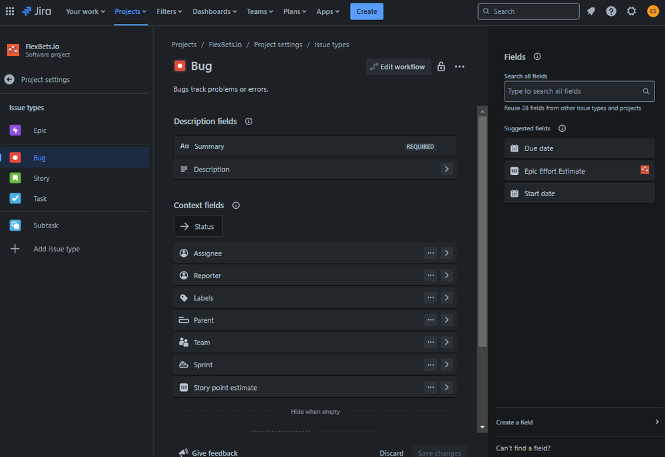Expand the Create a field section
This screenshot has height=457, width=665.
click(x=579, y=422)
